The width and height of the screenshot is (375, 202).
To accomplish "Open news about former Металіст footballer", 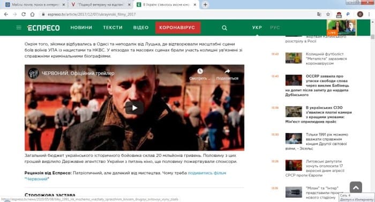I will pyautogui.click(x=326, y=59).
